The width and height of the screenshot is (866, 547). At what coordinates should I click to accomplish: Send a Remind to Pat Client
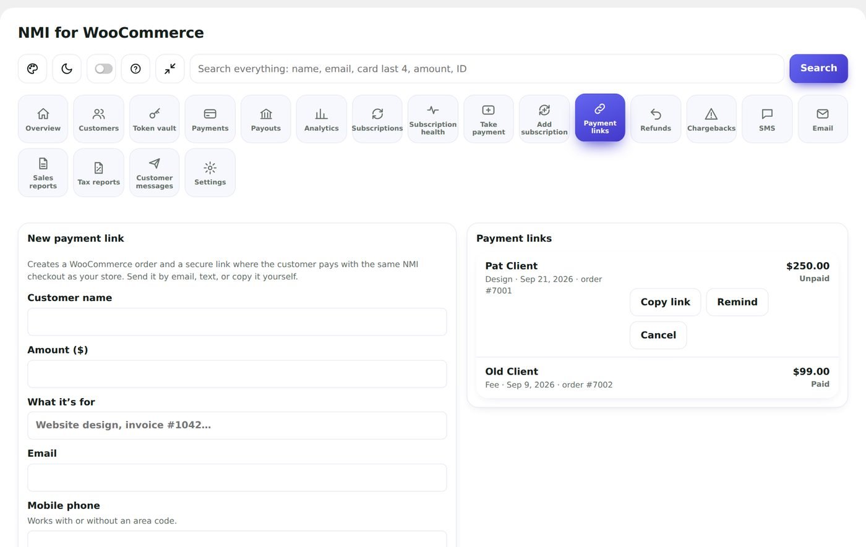[x=737, y=302]
